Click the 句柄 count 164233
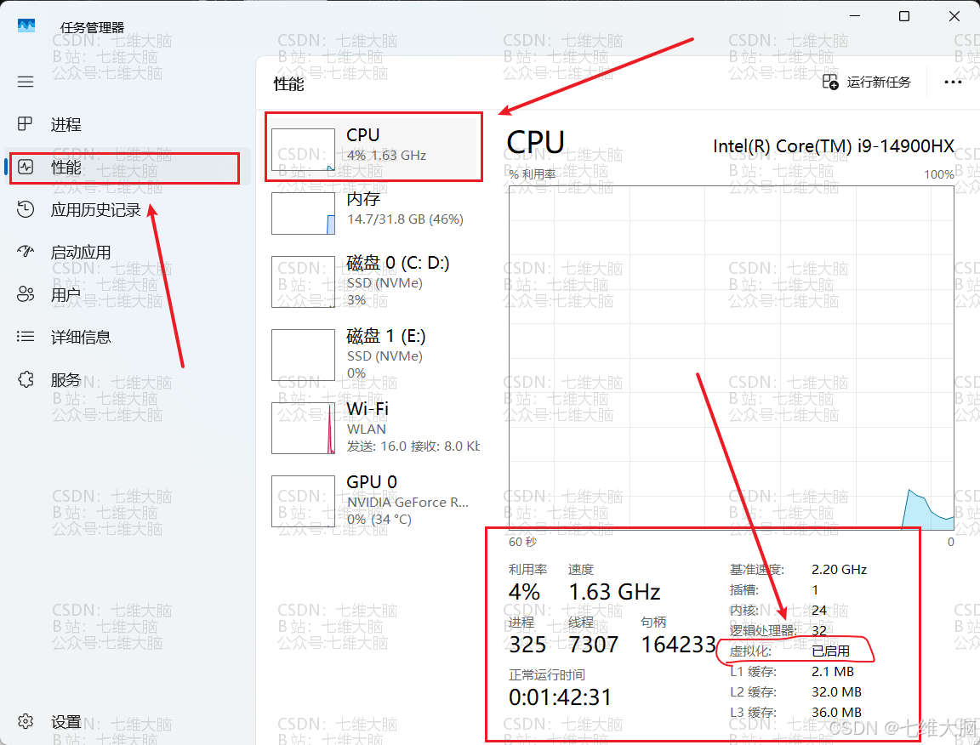 678,645
